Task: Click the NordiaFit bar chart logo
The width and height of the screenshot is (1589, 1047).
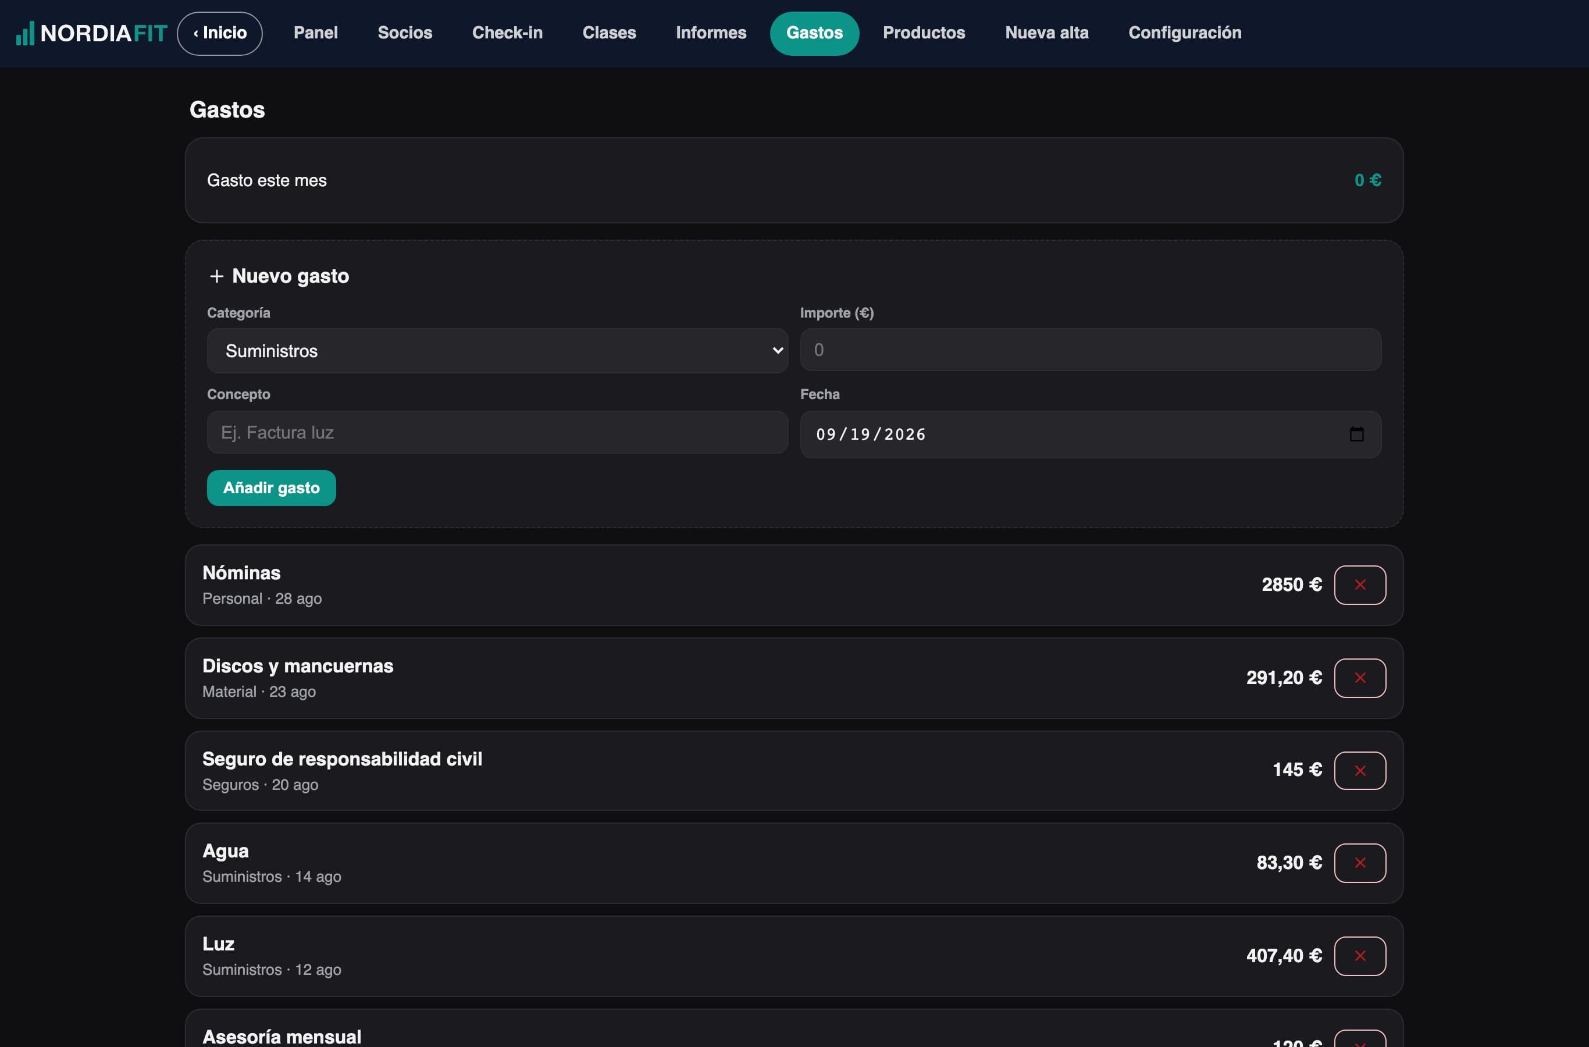Action: coord(24,33)
